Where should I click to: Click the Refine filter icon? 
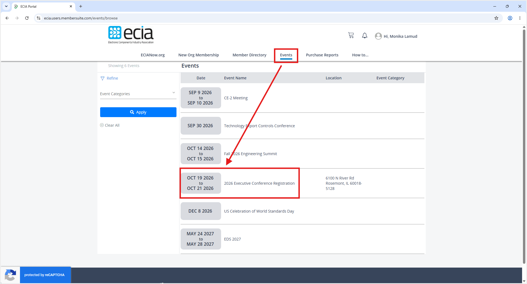(103, 78)
